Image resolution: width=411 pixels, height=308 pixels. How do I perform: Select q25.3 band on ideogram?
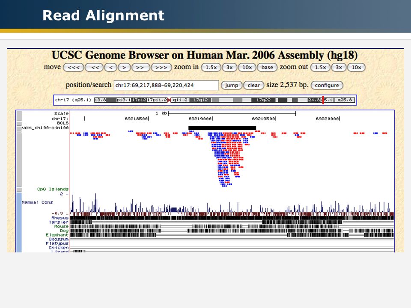tap(345, 100)
